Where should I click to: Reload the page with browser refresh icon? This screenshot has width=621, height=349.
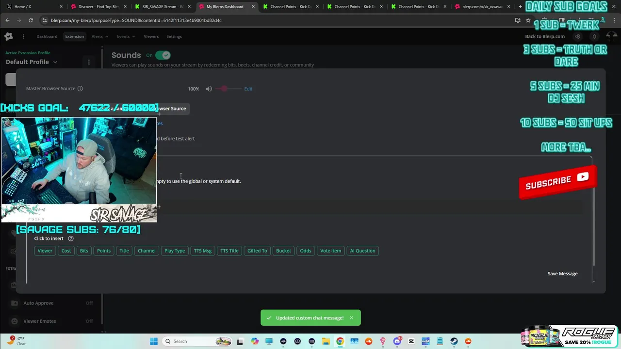pos(31,20)
